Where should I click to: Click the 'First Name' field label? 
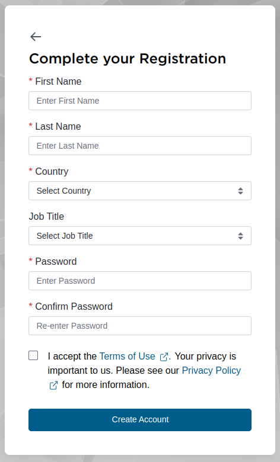[58, 81]
